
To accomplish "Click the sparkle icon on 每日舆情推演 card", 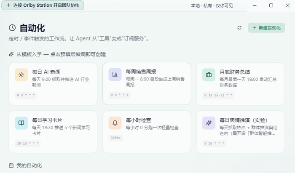I will click(209, 123).
